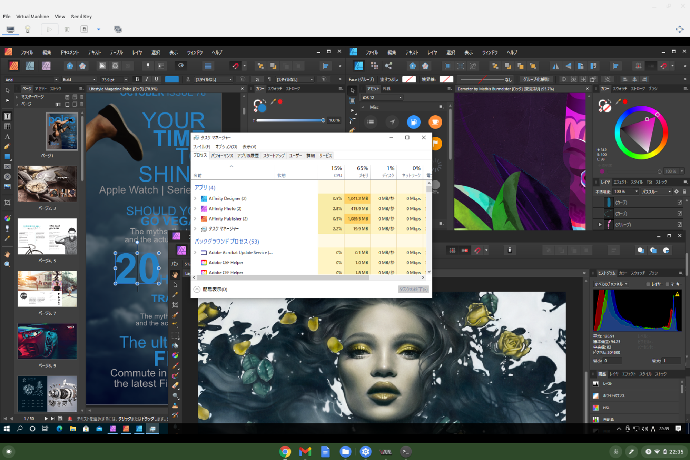
Task: Select the Frame Text tool in Publisher
Action: 7,116
